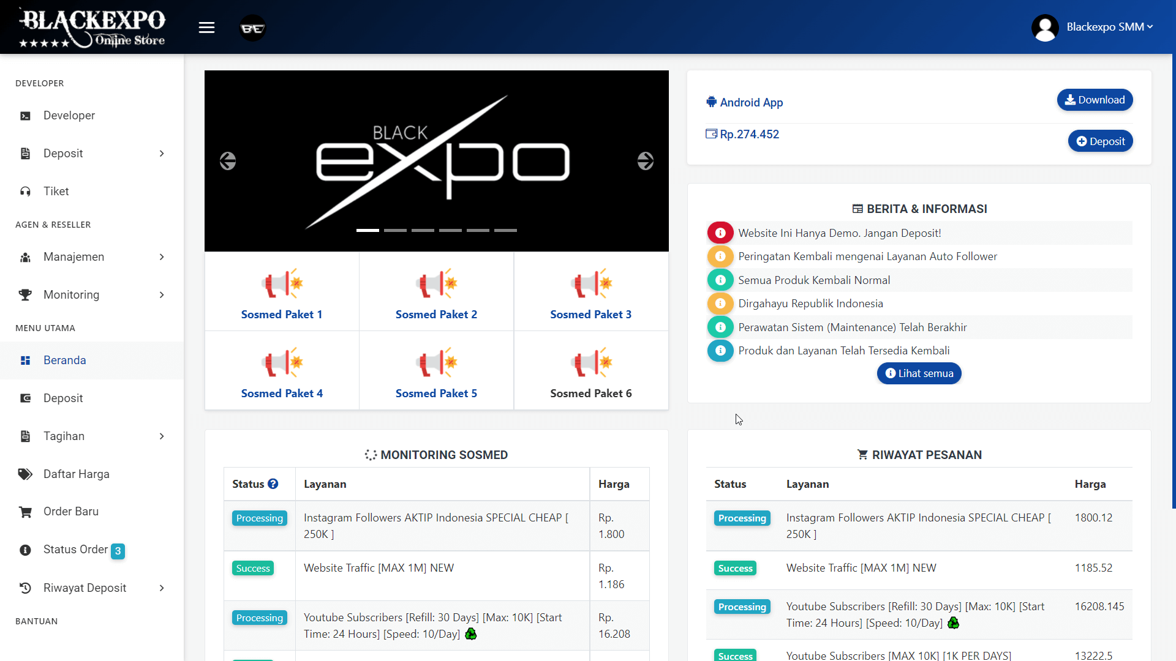Click red info icon beside demo warning
This screenshot has width=1176, height=661.
pos(720,233)
